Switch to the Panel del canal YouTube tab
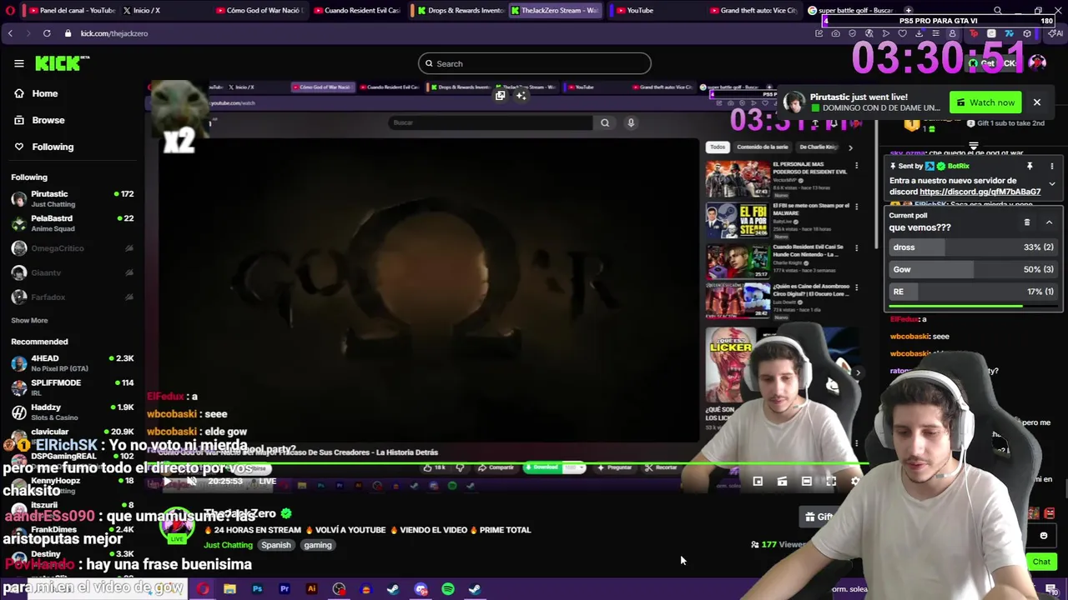Viewport: 1068px width, 600px height. 71,10
